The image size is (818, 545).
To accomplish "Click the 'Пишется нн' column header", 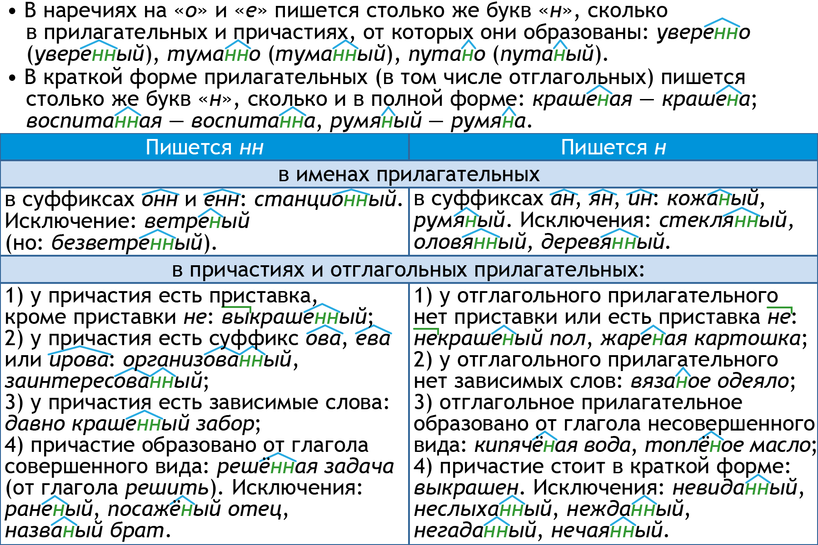I will tap(204, 148).
